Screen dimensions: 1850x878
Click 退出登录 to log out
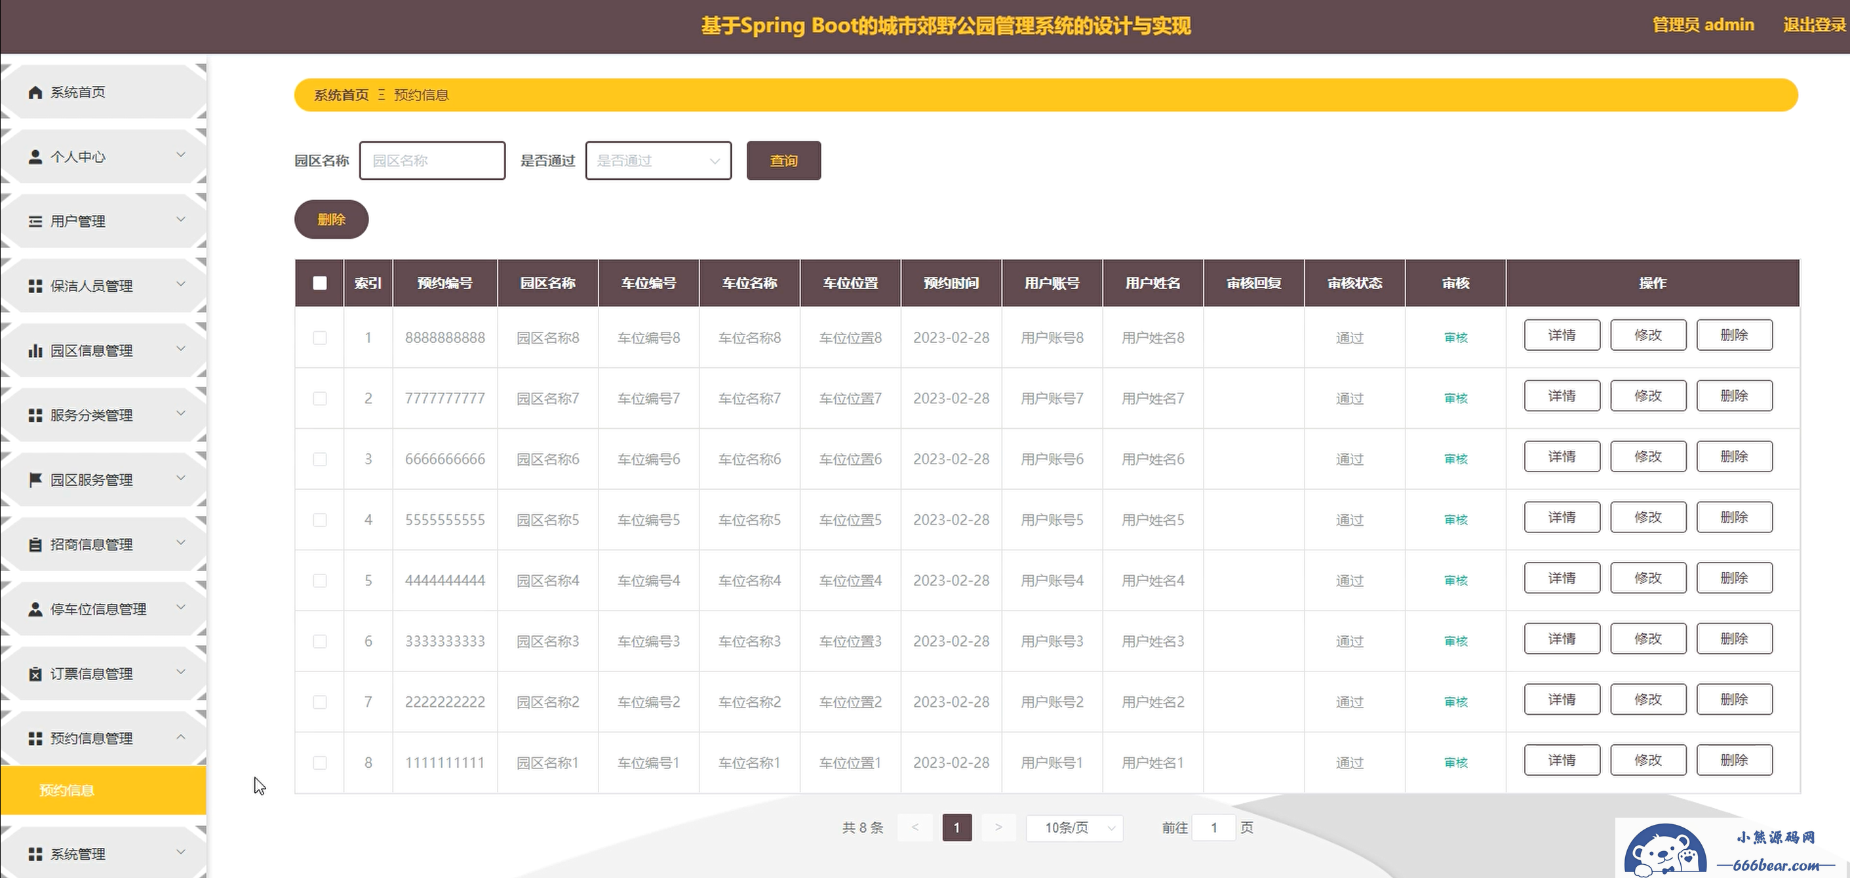(x=1814, y=25)
